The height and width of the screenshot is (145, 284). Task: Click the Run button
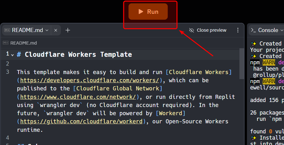[148, 12]
